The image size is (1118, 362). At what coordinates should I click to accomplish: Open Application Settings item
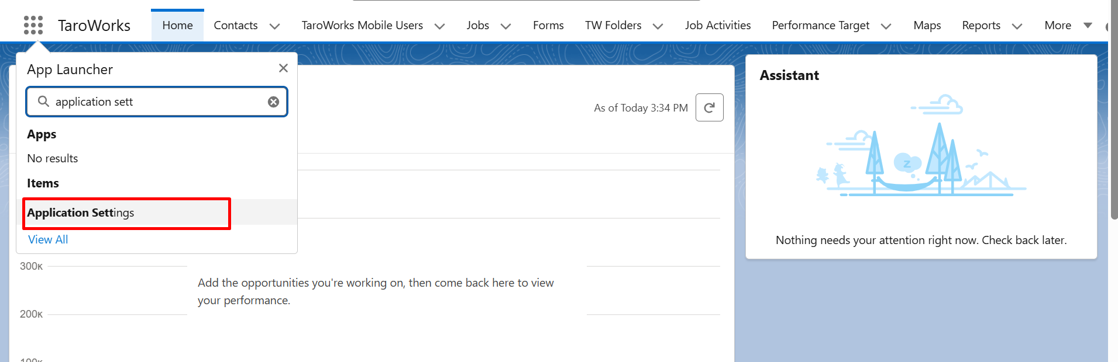(157, 213)
